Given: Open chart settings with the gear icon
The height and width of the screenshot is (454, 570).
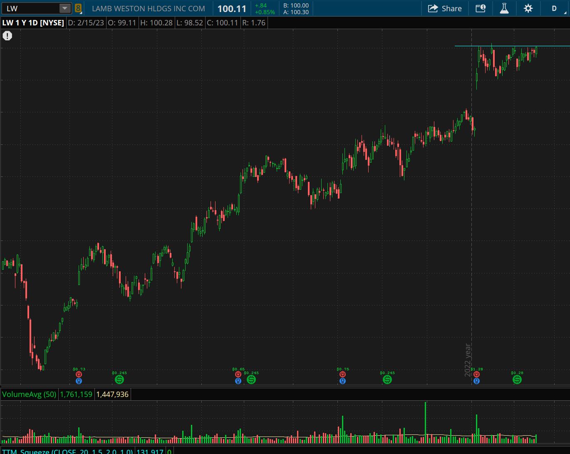Looking at the screenshot, I should [x=528, y=8].
